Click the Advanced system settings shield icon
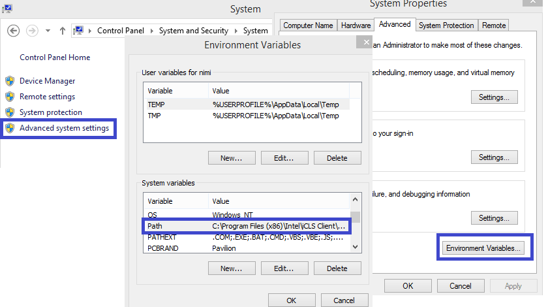The image size is (548, 307). pyautogui.click(x=10, y=128)
